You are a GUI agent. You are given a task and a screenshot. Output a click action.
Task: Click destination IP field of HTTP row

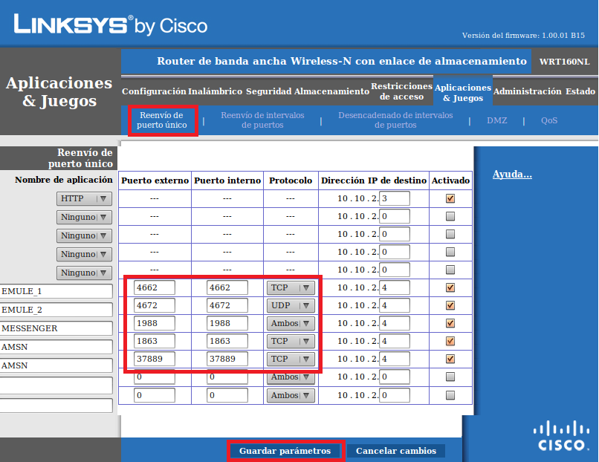[395, 198]
